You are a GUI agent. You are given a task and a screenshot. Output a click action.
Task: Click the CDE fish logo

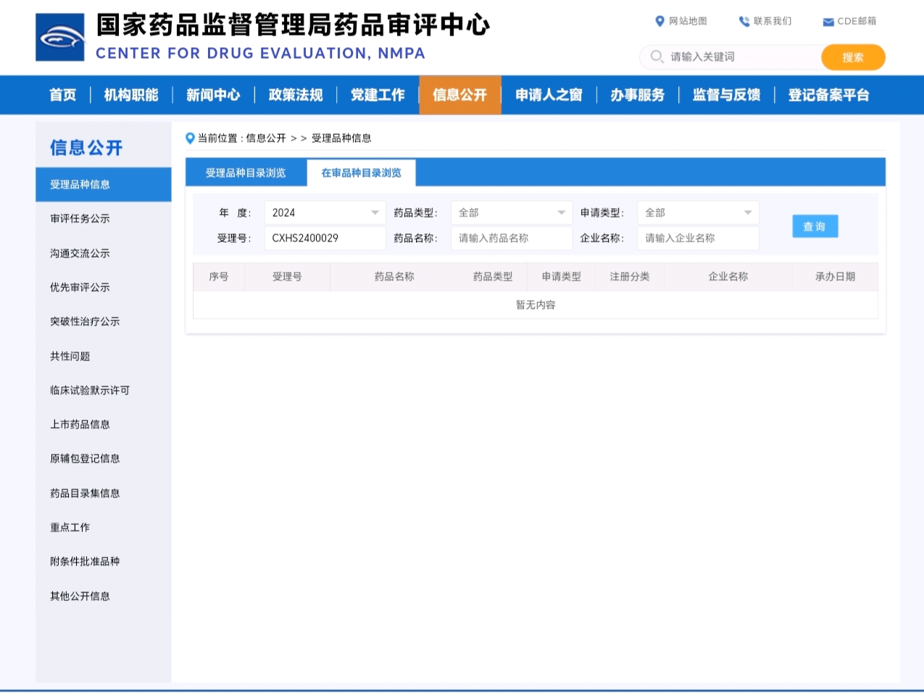[x=60, y=37]
